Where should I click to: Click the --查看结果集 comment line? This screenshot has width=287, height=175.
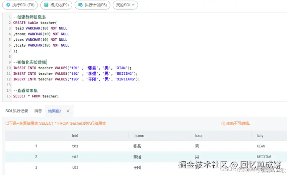[26, 91]
